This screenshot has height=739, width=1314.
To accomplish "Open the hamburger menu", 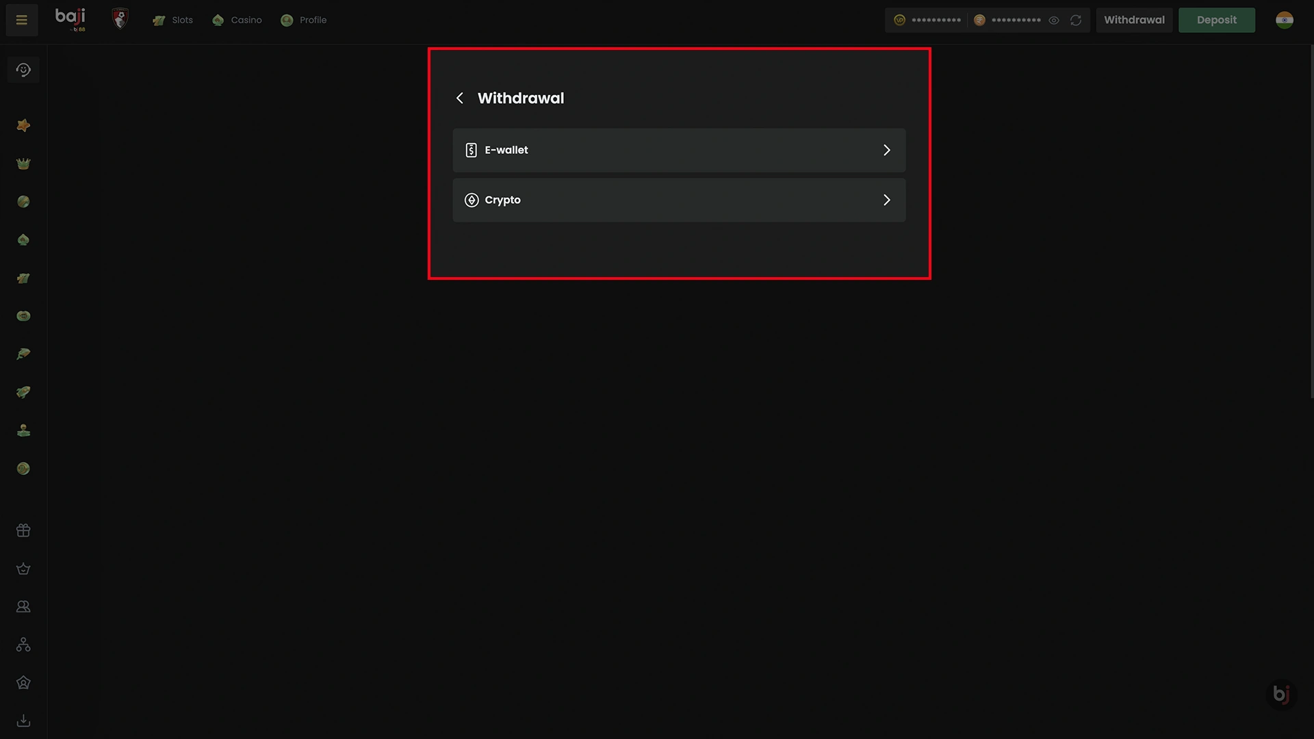I will coord(21,20).
